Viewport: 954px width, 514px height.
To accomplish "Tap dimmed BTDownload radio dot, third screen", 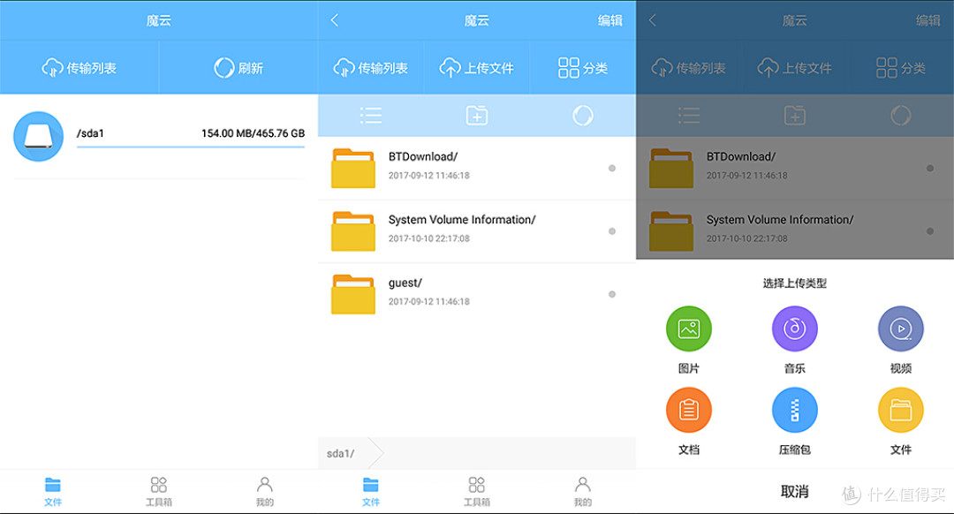I will [x=930, y=168].
